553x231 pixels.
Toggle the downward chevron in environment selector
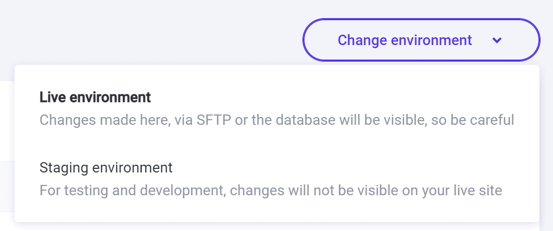pos(497,40)
